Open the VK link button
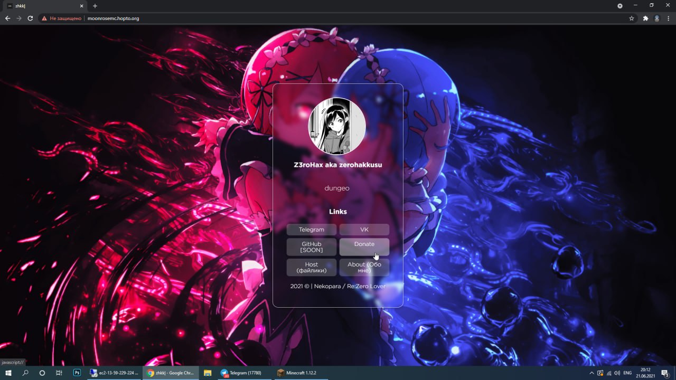 pyautogui.click(x=364, y=230)
